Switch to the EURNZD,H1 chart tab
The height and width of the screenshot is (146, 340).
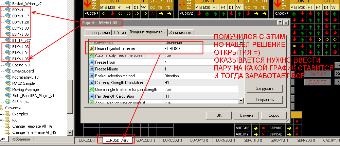coord(226,140)
